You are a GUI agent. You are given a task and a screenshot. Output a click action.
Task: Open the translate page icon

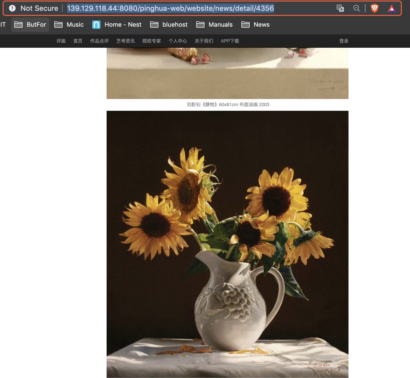(340, 8)
